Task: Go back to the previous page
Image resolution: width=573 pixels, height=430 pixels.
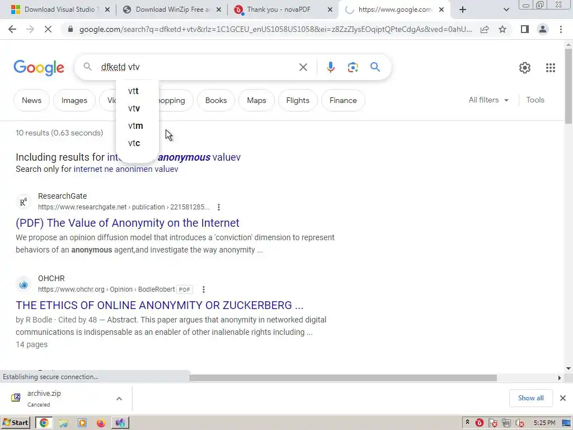Action: pos(12,29)
